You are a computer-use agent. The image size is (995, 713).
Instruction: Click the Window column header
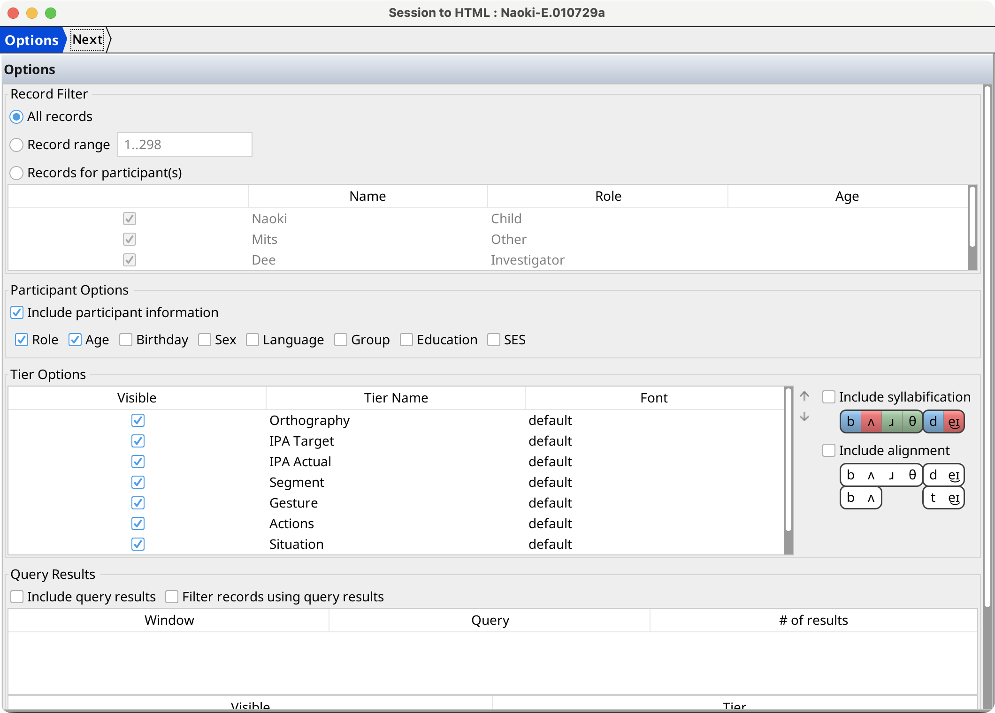click(x=169, y=620)
